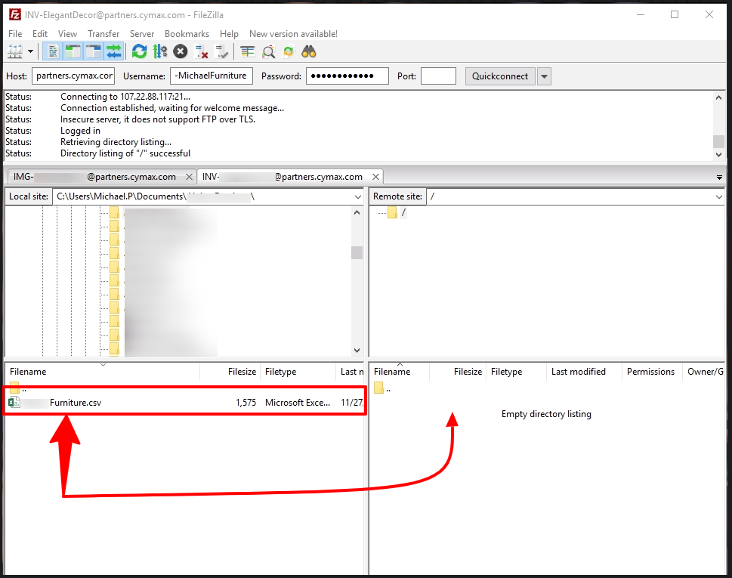Refresh the file and folder lists
Screen dimensions: 732x578
139,51
